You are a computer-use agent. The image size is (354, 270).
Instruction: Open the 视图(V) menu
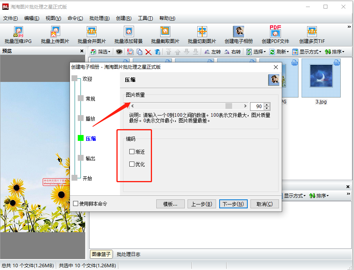coord(53,18)
